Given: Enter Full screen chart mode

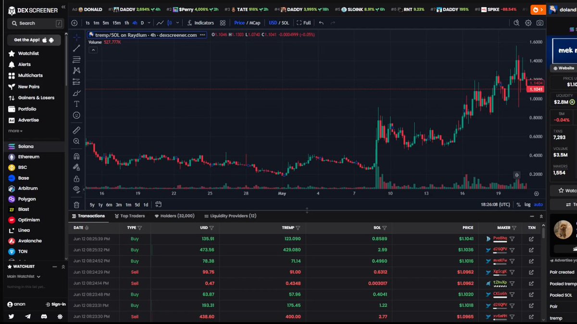Looking at the screenshot, I should 304,23.
